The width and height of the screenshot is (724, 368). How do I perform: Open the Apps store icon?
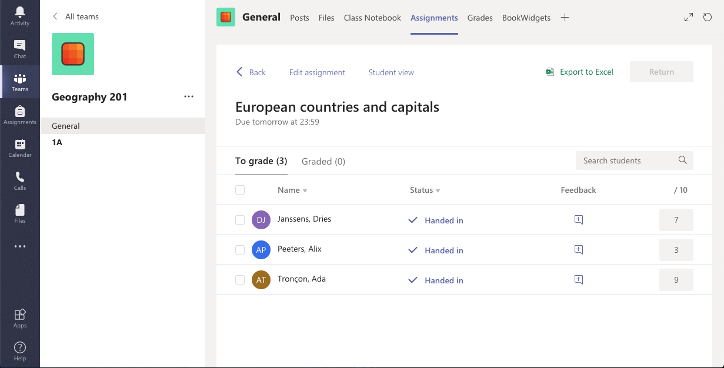click(x=20, y=318)
